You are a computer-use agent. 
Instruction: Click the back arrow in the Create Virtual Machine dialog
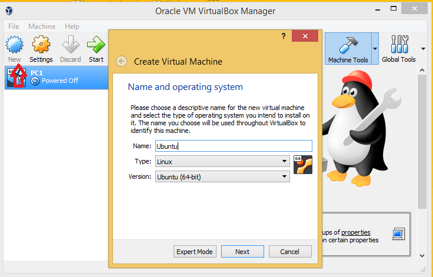(x=122, y=61)
